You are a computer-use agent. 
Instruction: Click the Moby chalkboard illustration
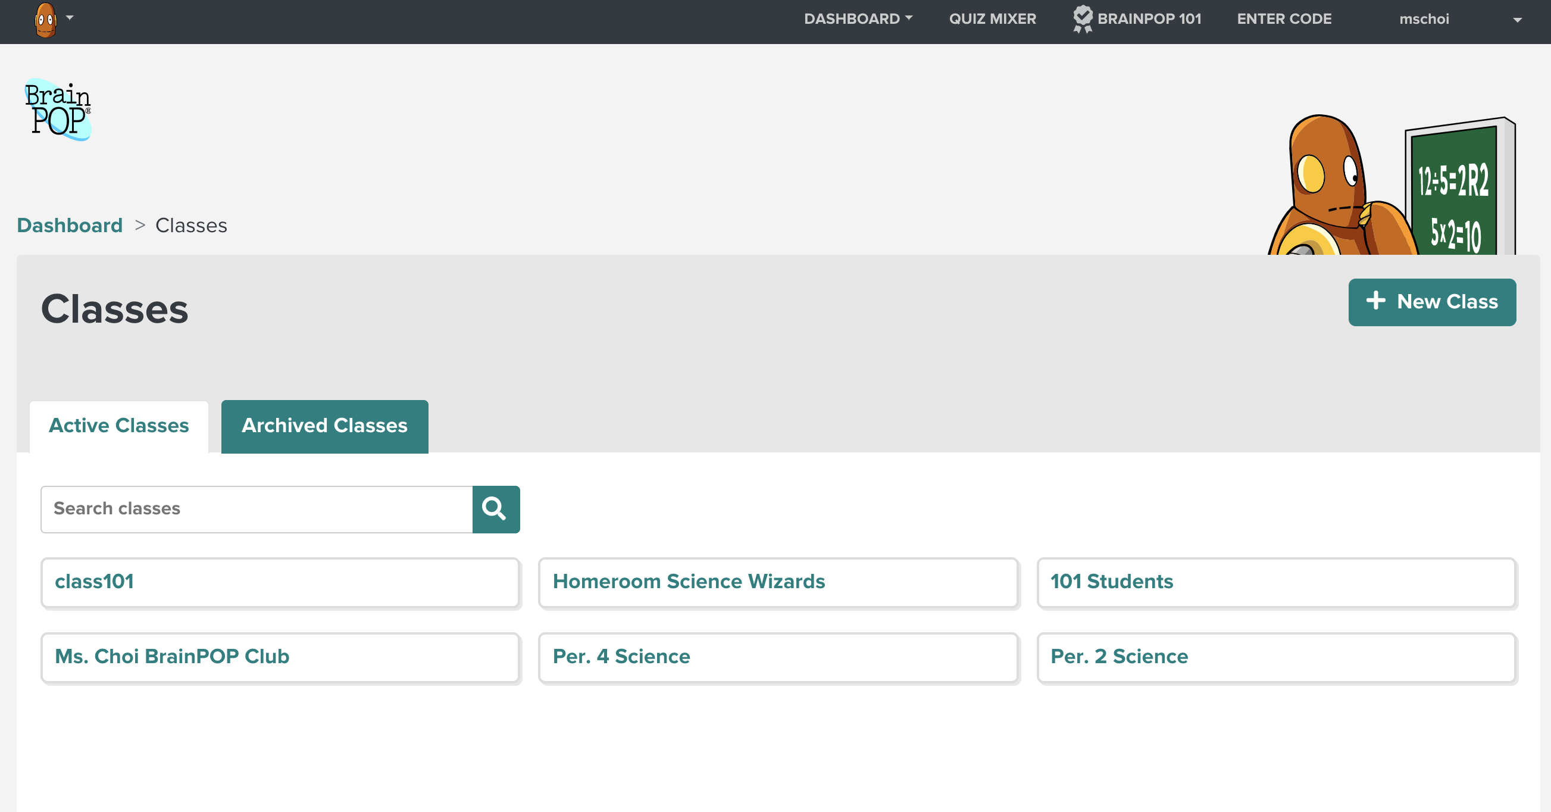tap(1391, 185)
